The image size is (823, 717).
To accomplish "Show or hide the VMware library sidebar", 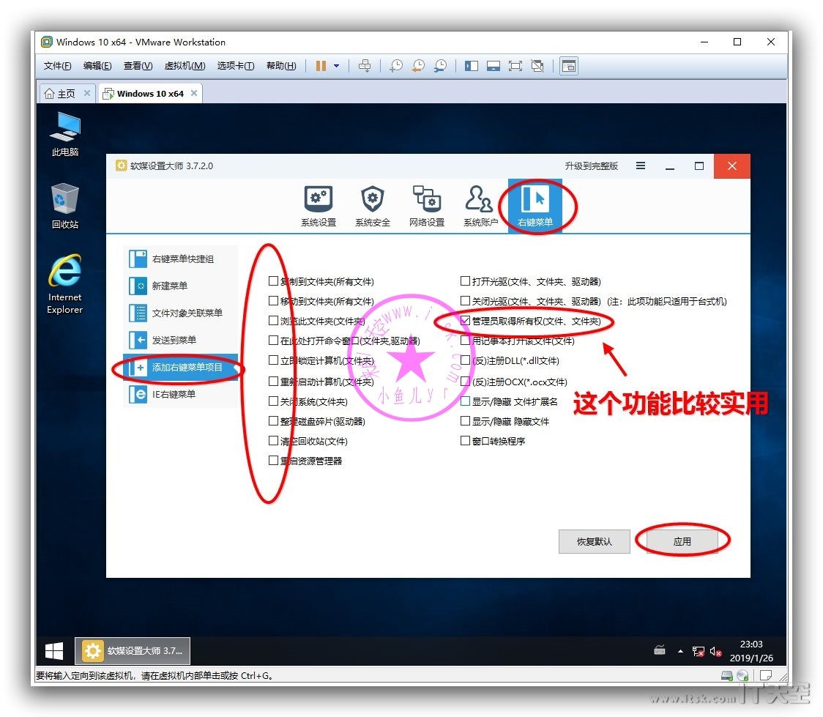I will point(472,66).
